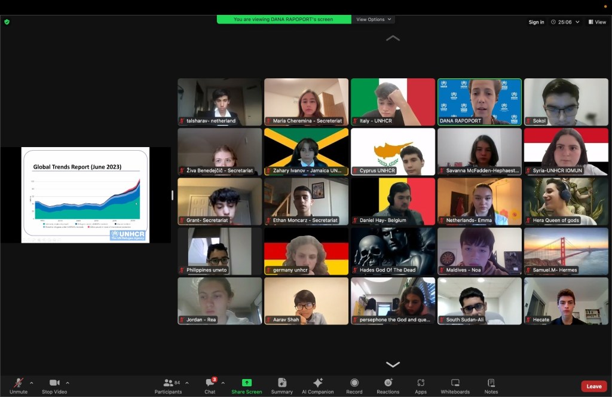Open the Participants panel
This screenshot has height=397, width=612.
point(168,386)
